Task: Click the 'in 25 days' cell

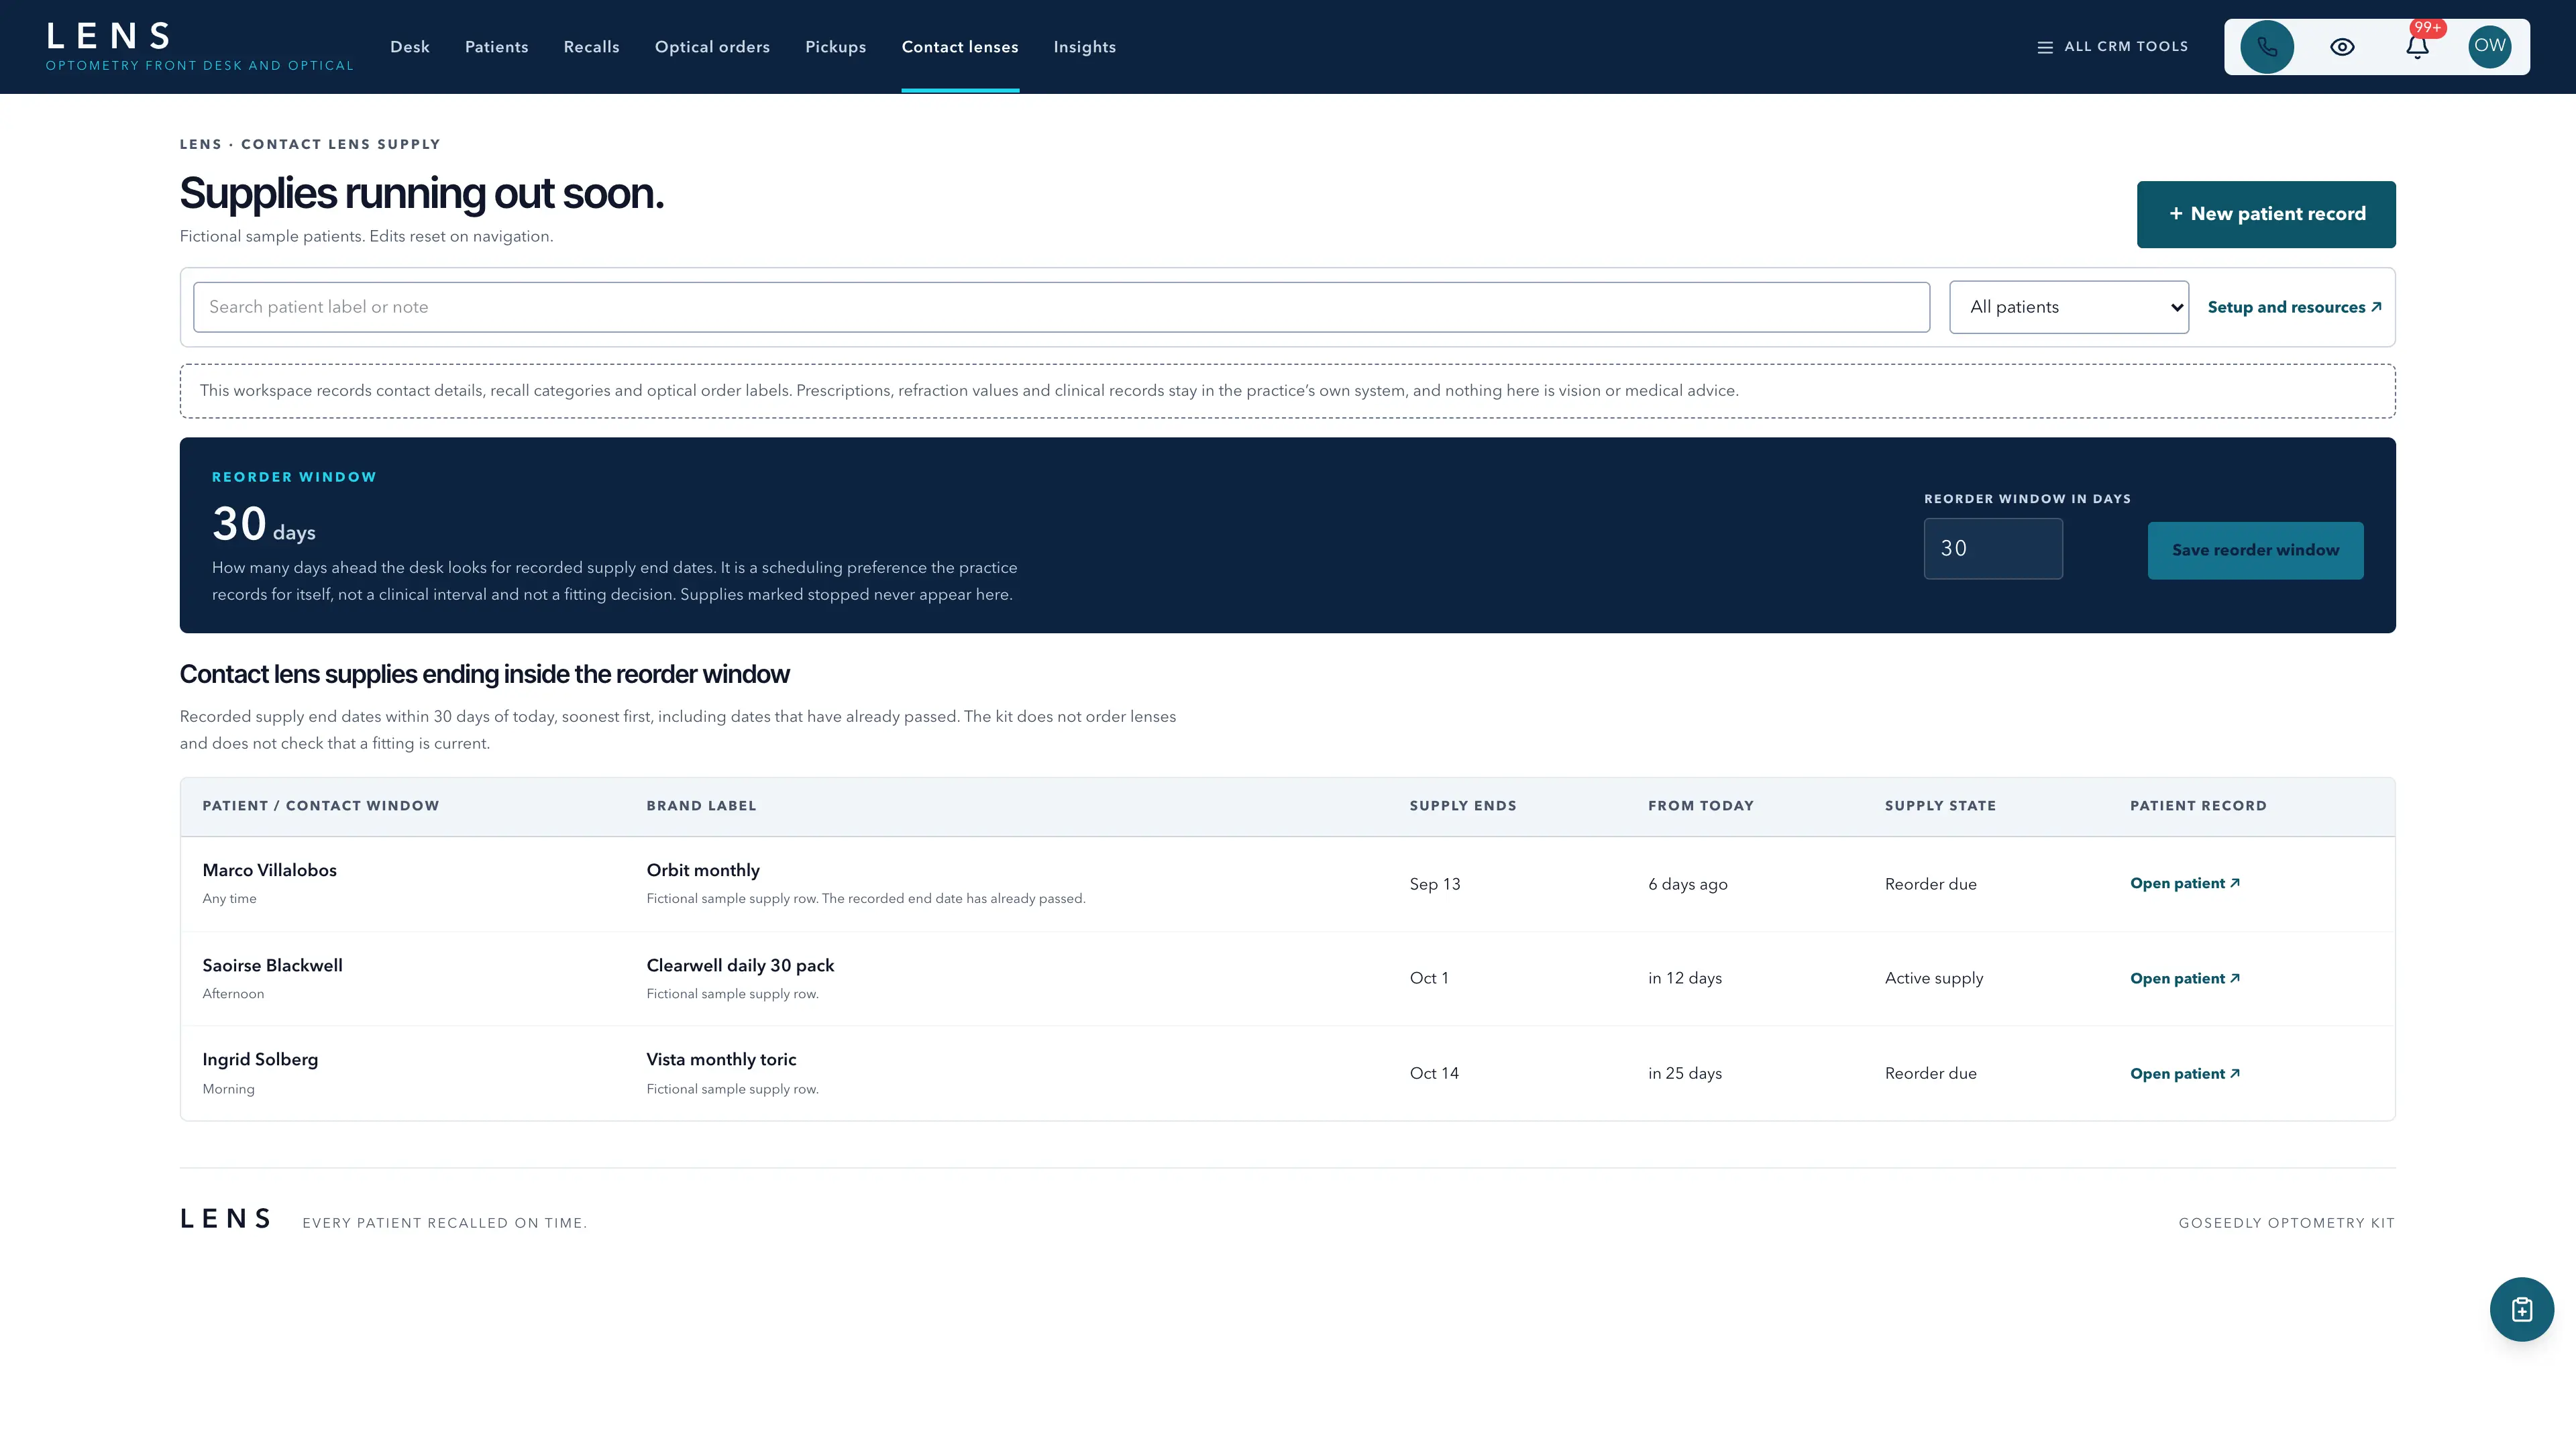Action: (x=1685, y=1073)
